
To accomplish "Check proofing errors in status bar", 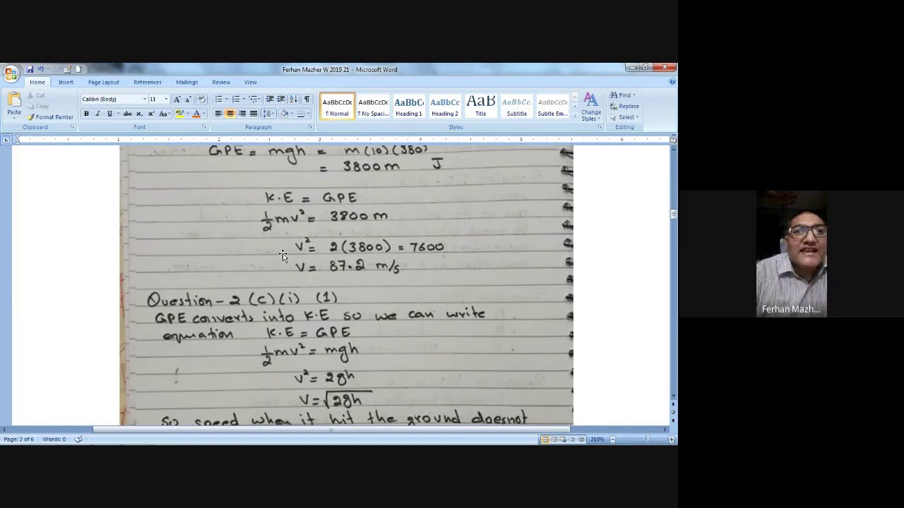I will [x=78, y=439].
